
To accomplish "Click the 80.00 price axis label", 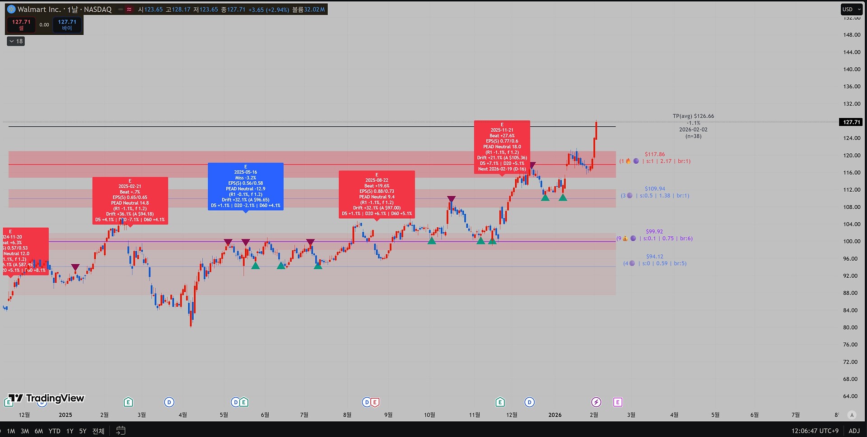I will [x=850, y=327].
